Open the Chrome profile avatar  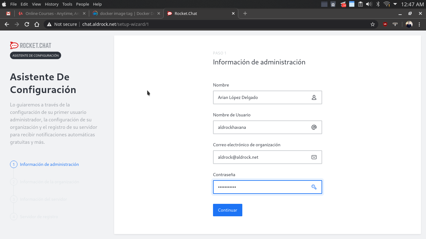(409, 24)
